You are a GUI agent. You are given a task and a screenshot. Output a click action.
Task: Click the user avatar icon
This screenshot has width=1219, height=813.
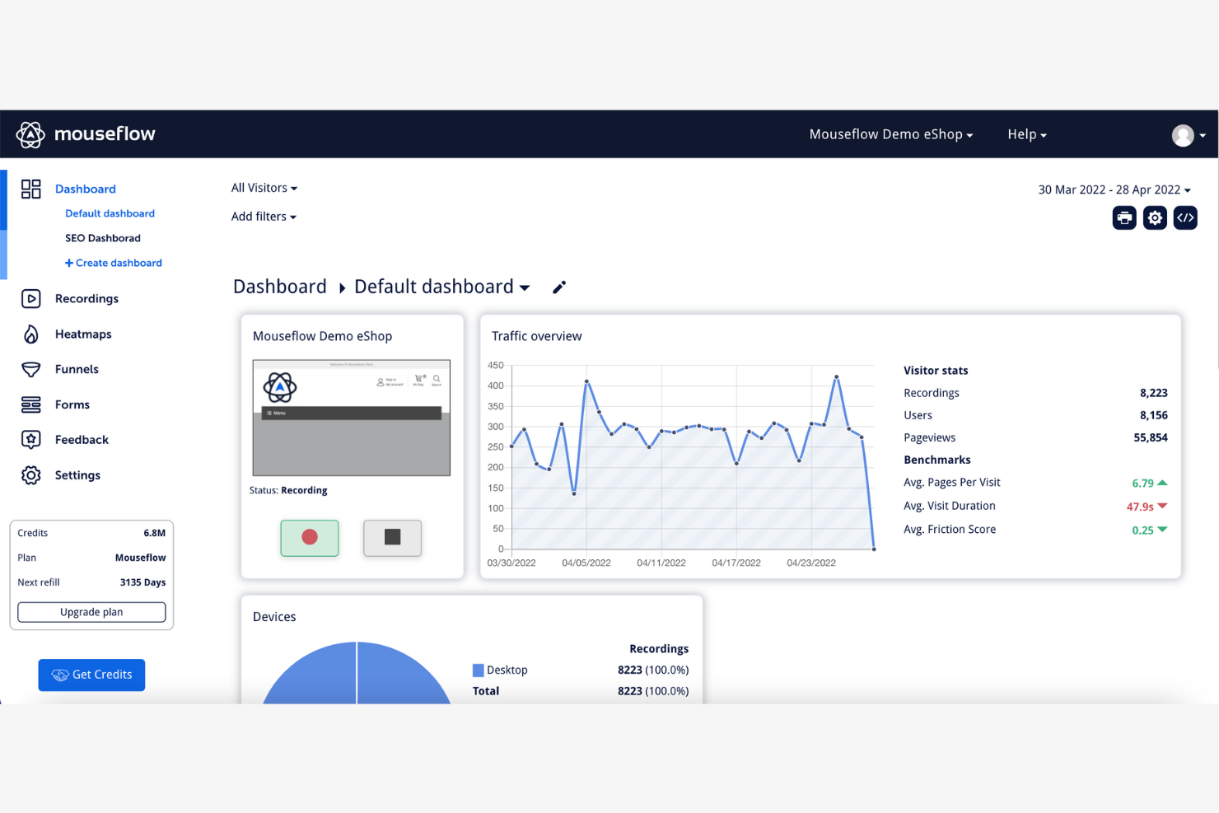pyautogui.click(x=1183, y=135)
